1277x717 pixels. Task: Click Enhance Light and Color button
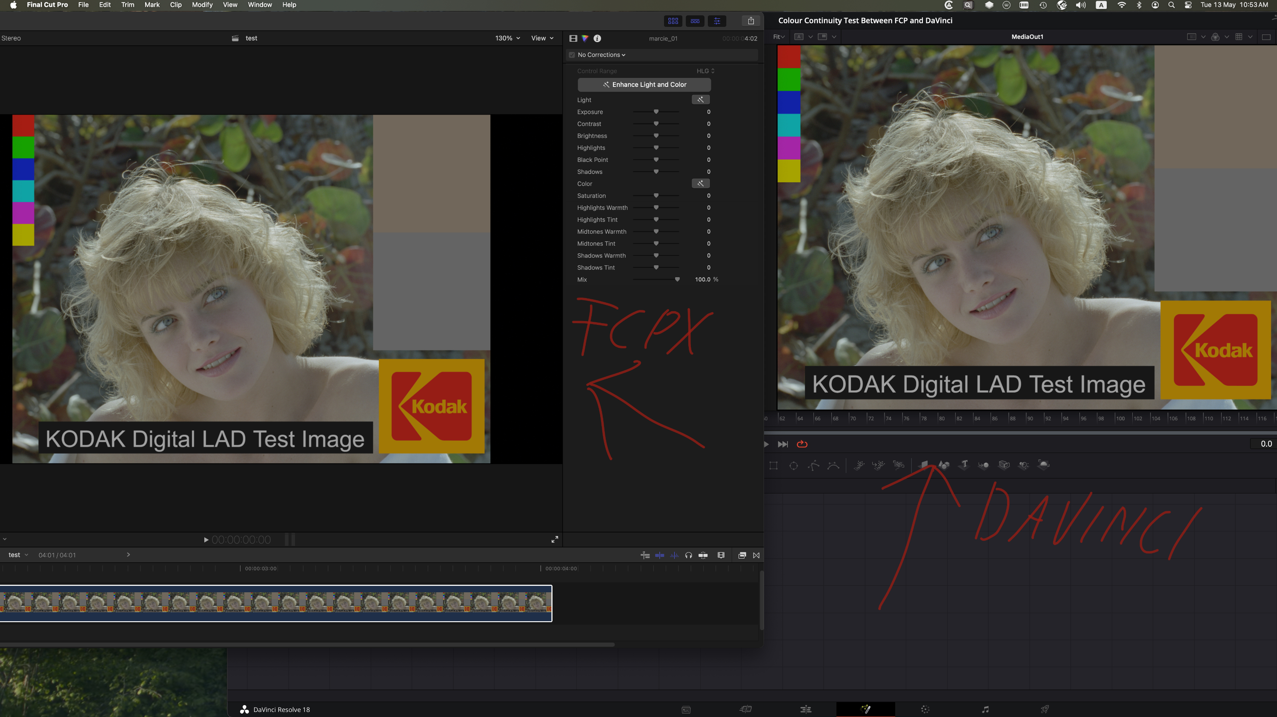click(x=644, y=84)
